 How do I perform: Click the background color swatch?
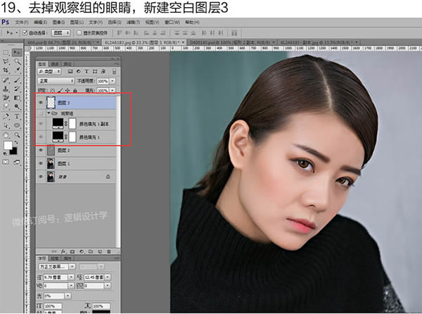click(14, 151)
